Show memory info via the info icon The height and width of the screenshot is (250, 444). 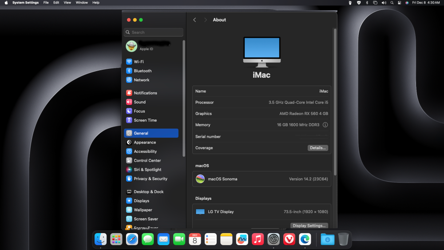pos(325,125)
